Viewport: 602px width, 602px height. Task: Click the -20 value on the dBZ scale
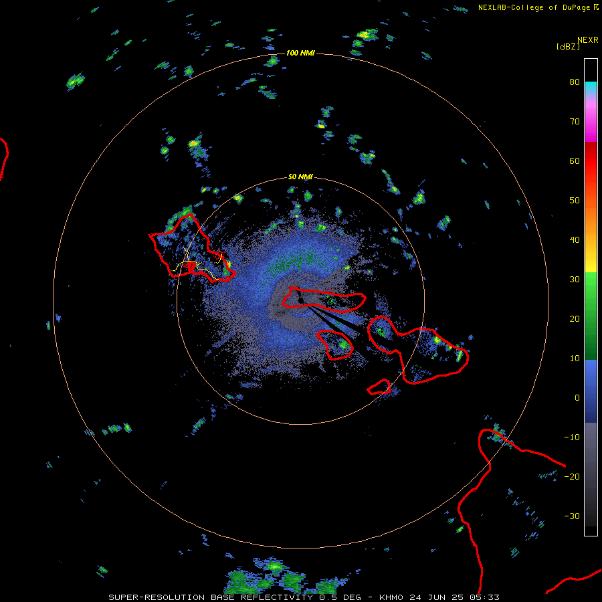pos(572,476)
